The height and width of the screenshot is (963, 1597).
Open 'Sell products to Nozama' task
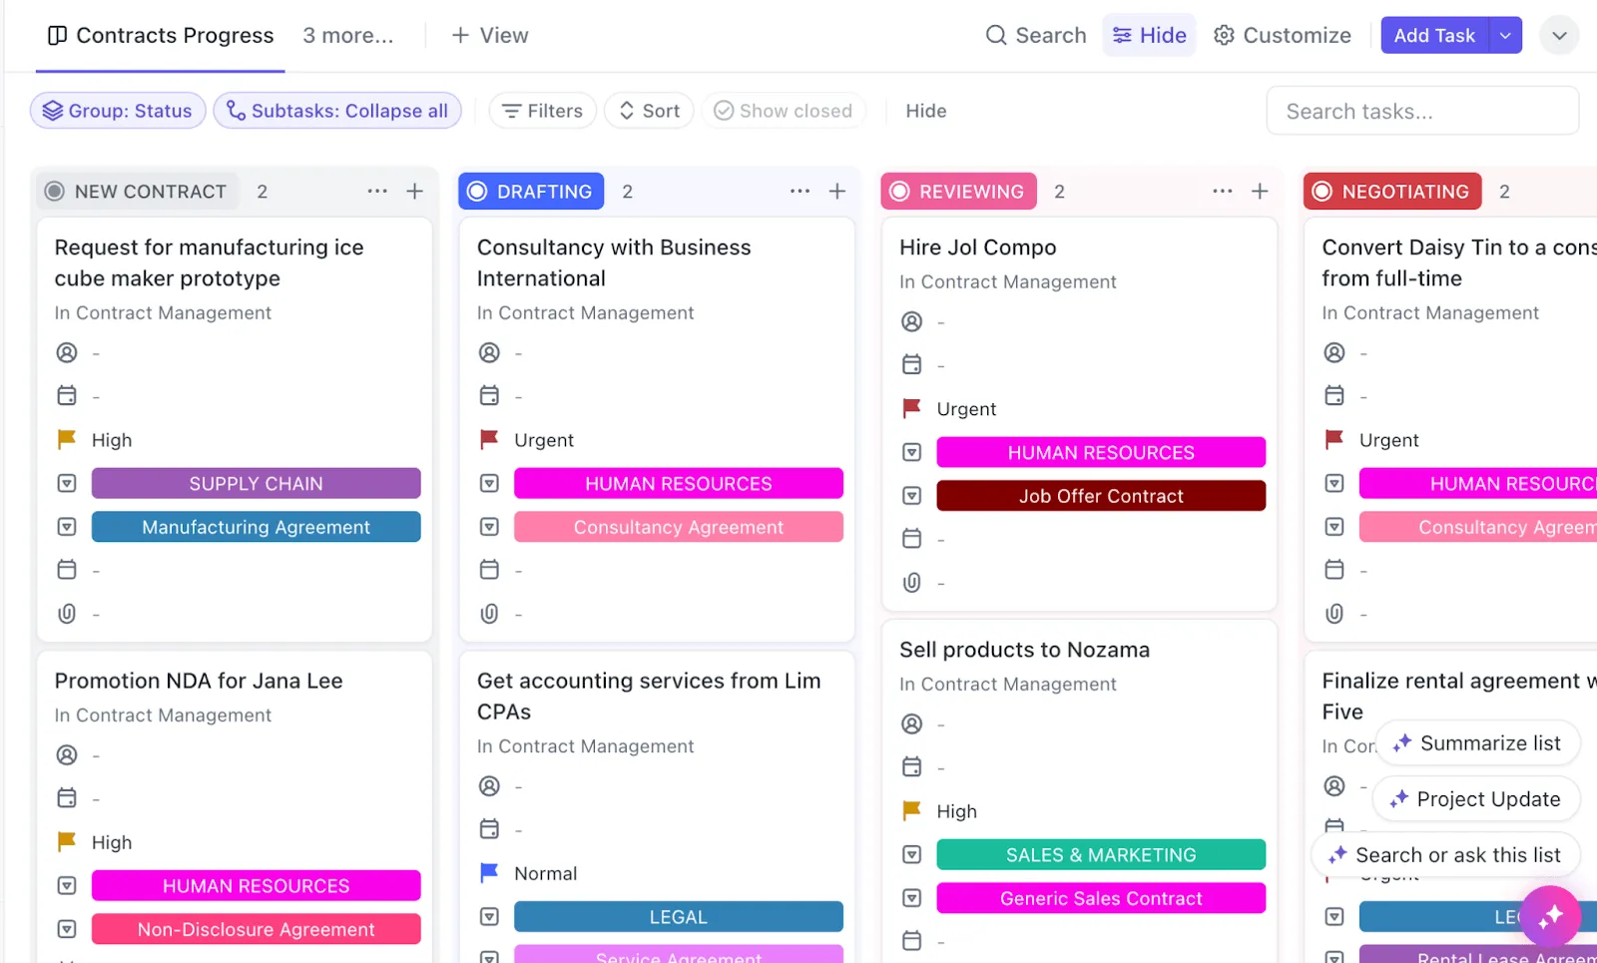coord(1025,650)
